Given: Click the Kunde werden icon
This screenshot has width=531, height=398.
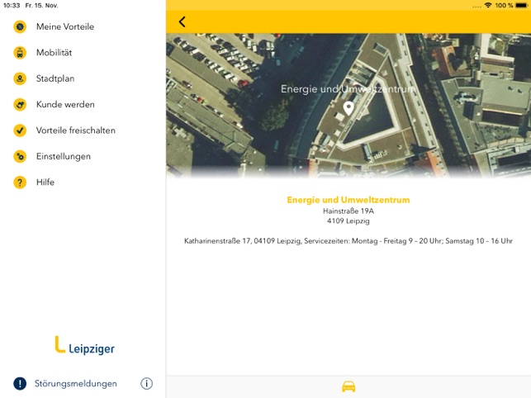Looking at the screenshot, I should pos(20,105).
